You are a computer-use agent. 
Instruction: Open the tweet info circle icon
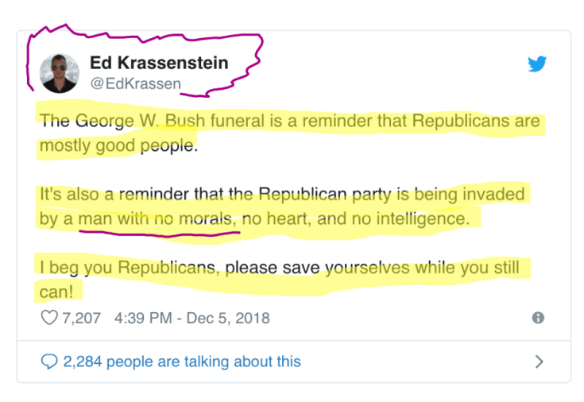[538, 318]
